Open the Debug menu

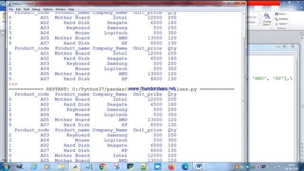click(x=36, y=9)
